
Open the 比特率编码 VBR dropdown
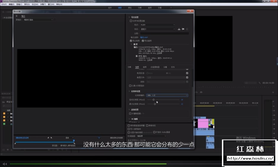[167, 95]
